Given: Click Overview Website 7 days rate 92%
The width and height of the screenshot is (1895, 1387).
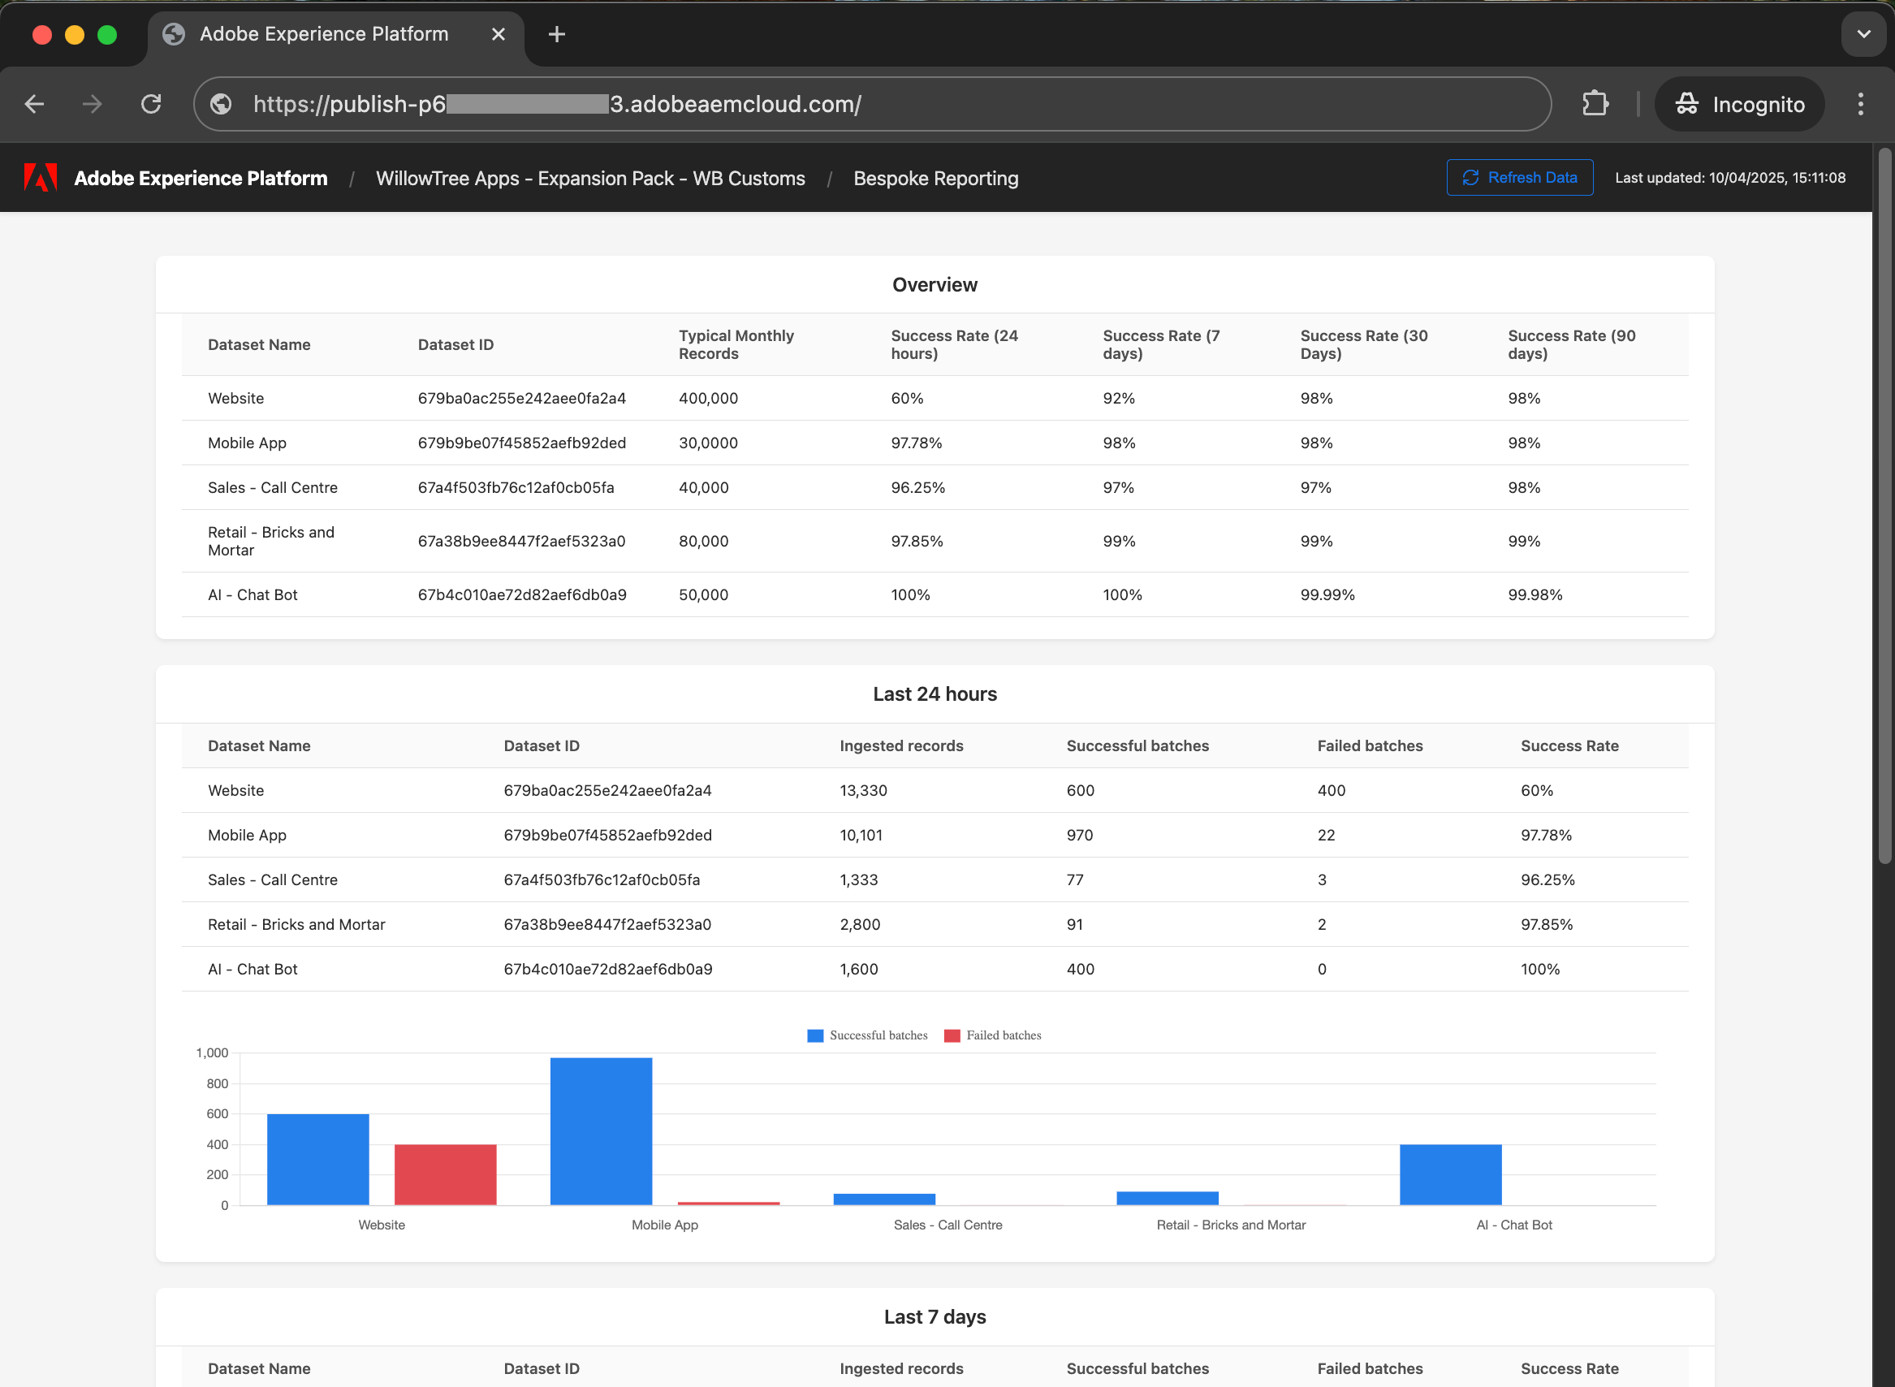Looking at the screenshot, I should (x=1119, y=398).
